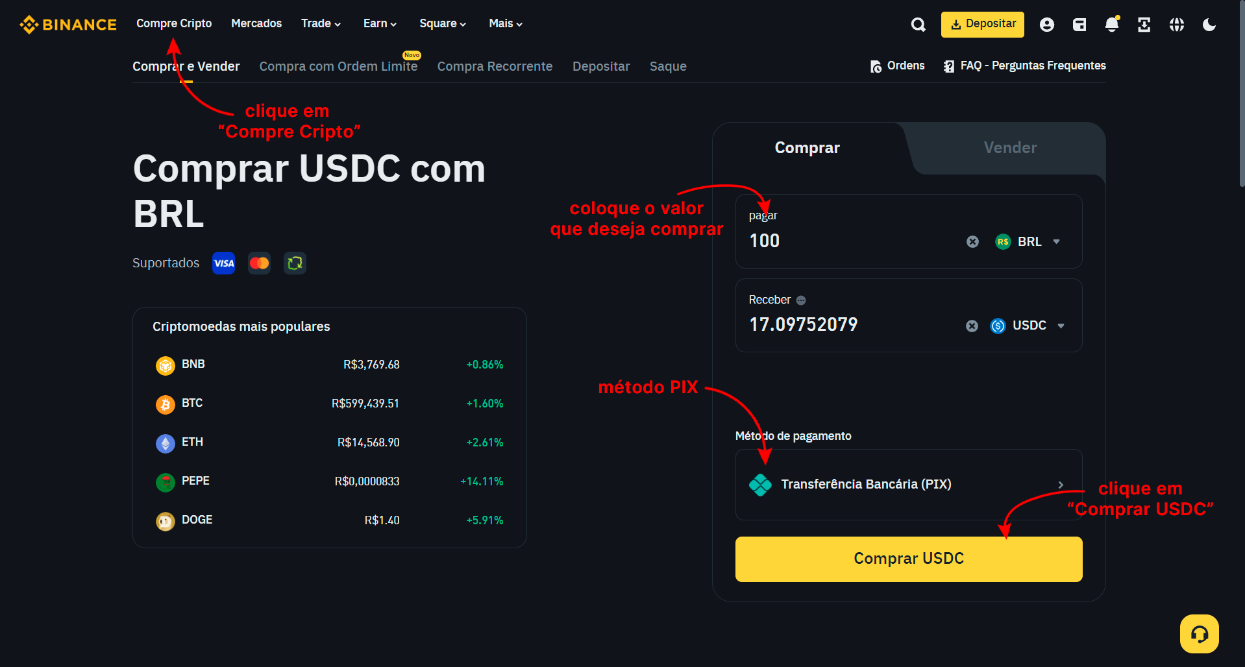The image size is (1245, 667).
Task: Click the BNB coin icon
Action: coord(166,365)
